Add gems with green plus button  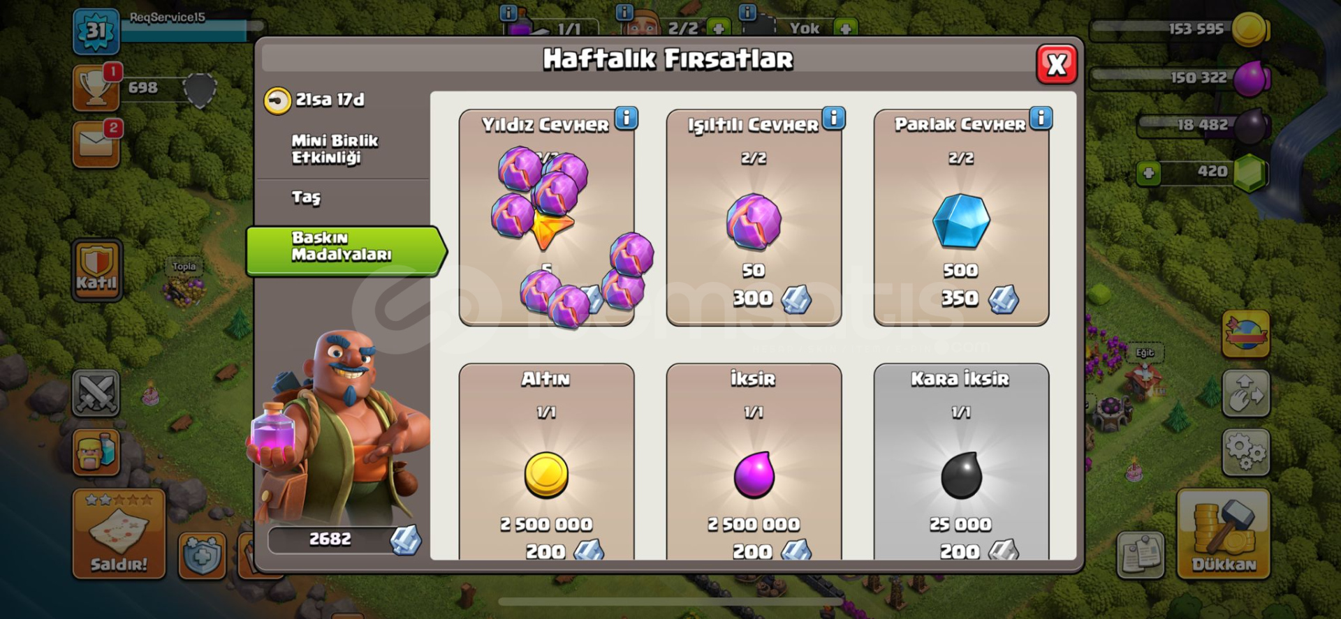pos(1149,173)
